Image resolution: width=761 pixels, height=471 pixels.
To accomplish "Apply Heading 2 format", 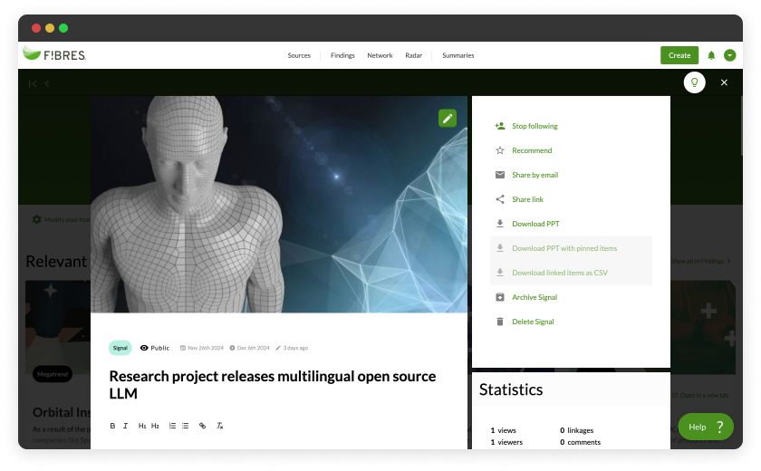I will coord(155,426).
